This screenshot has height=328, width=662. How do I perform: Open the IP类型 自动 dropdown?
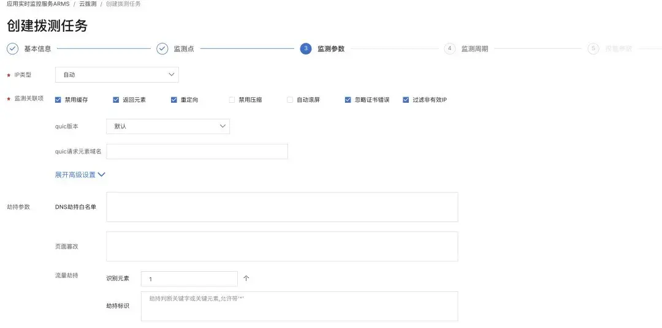pyautogui.click(x=117, y=75)
